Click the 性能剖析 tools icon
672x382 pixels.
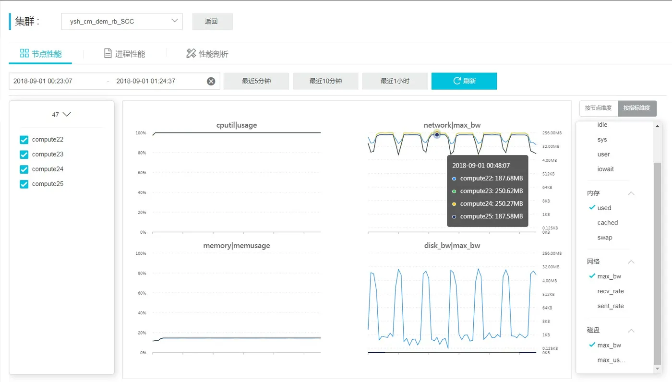click(191, 53)
